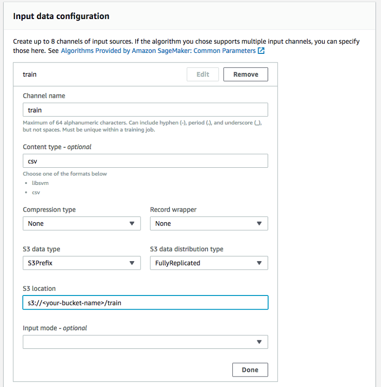The width and height of the screenshot is (381, 387).
Task: Focus the Channel name text field
Action: pyautogui.click(x=145, y=110)
